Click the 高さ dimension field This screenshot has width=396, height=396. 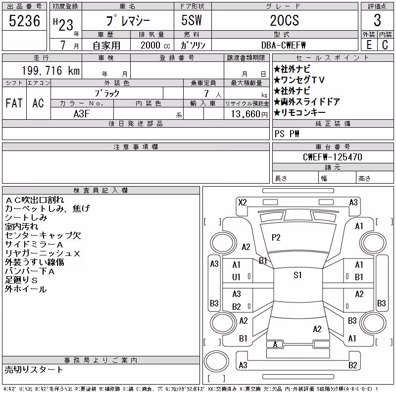coord(375,177)
